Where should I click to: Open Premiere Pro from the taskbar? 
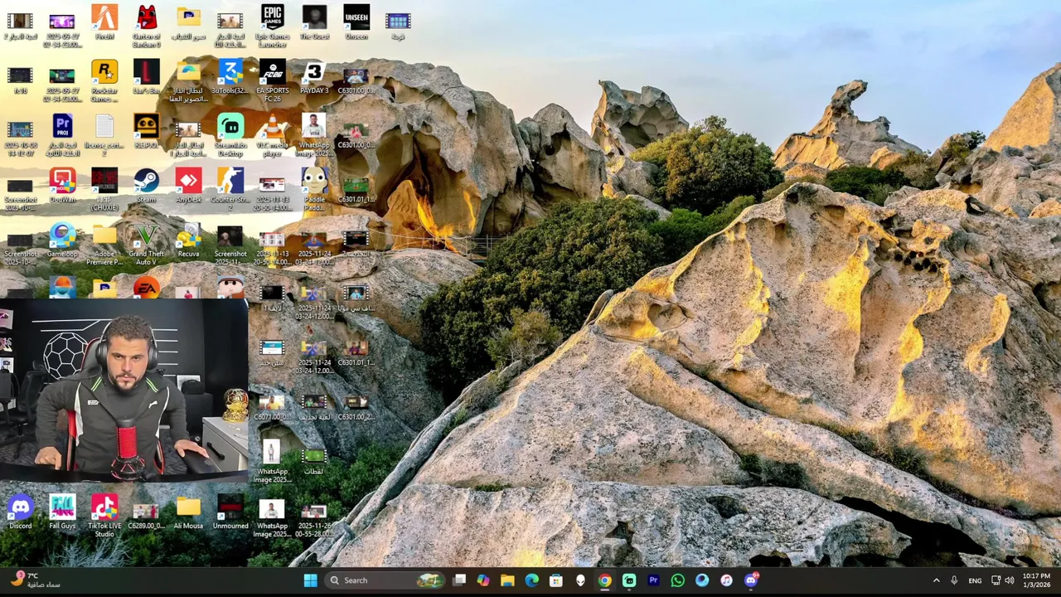(653, 580)
